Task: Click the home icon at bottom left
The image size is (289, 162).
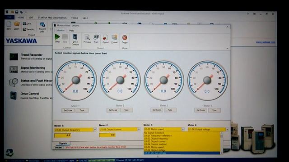Action: (x=9, y=153)
